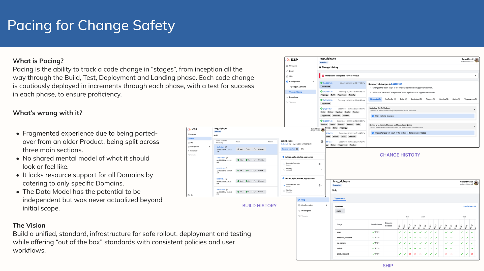The height and width of the screenshot is (271, 484).
Task: Copy commit hash 410e16e6c7 in build list
Action: click(227, 158)
